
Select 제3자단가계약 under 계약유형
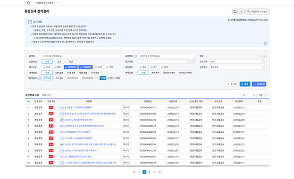pos(185,73)
